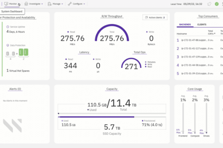Viewport: 223px width, 148px height.
Task: Select System Dashboard from the Monitor menu
Action: (12, 11)
